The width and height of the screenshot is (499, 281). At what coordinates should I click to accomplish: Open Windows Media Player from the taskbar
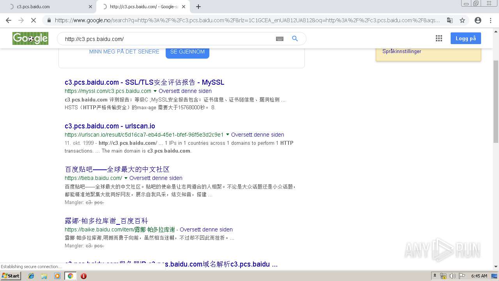coord(57,276)
